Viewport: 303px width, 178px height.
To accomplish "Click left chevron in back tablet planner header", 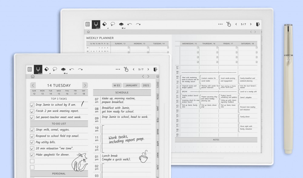I will coord(251,32).
